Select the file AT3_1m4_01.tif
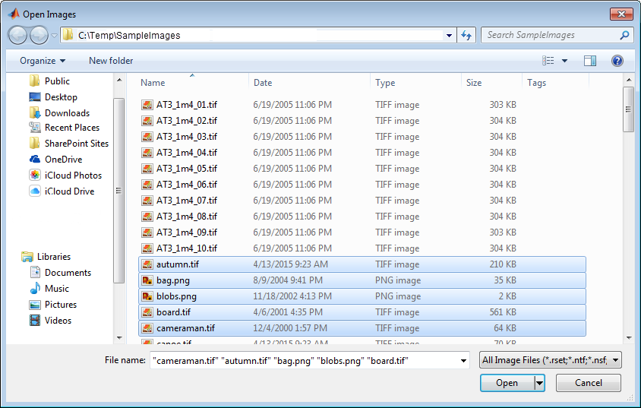The width and height of the screenshot is (641, 408). point(187,105)
